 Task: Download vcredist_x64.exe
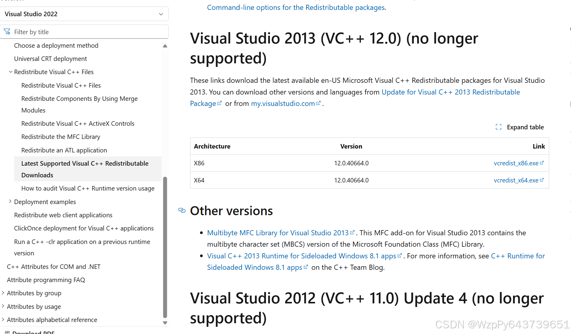tap(519, 180)
